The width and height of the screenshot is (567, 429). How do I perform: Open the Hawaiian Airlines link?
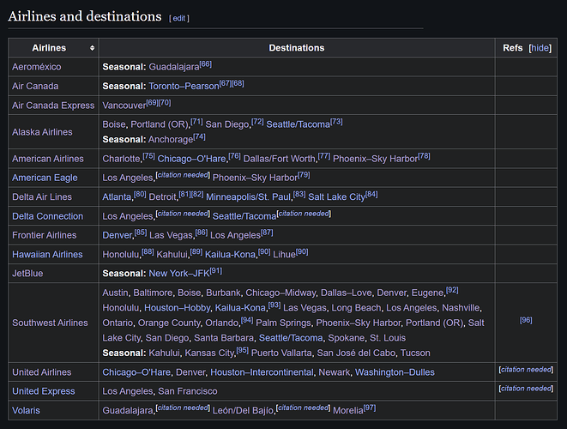[x=47, y=254]
